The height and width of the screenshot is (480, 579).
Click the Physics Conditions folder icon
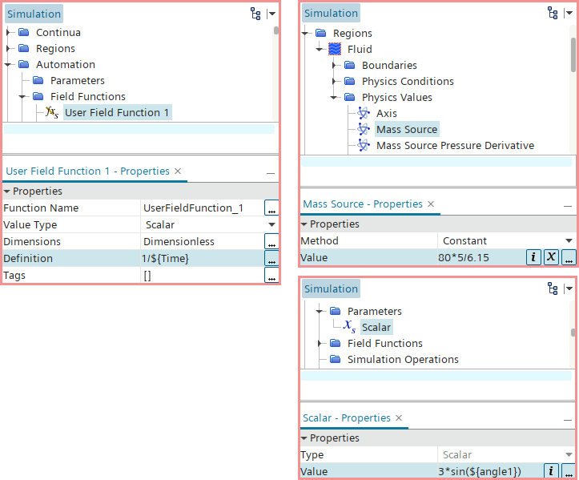click(349, 82)
